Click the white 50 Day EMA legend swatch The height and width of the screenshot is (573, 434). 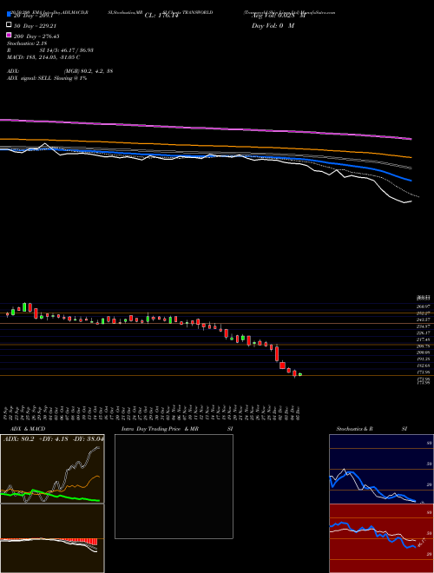click(x=10, y=25)
